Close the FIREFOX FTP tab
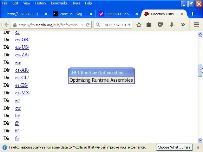 [137, 14]
